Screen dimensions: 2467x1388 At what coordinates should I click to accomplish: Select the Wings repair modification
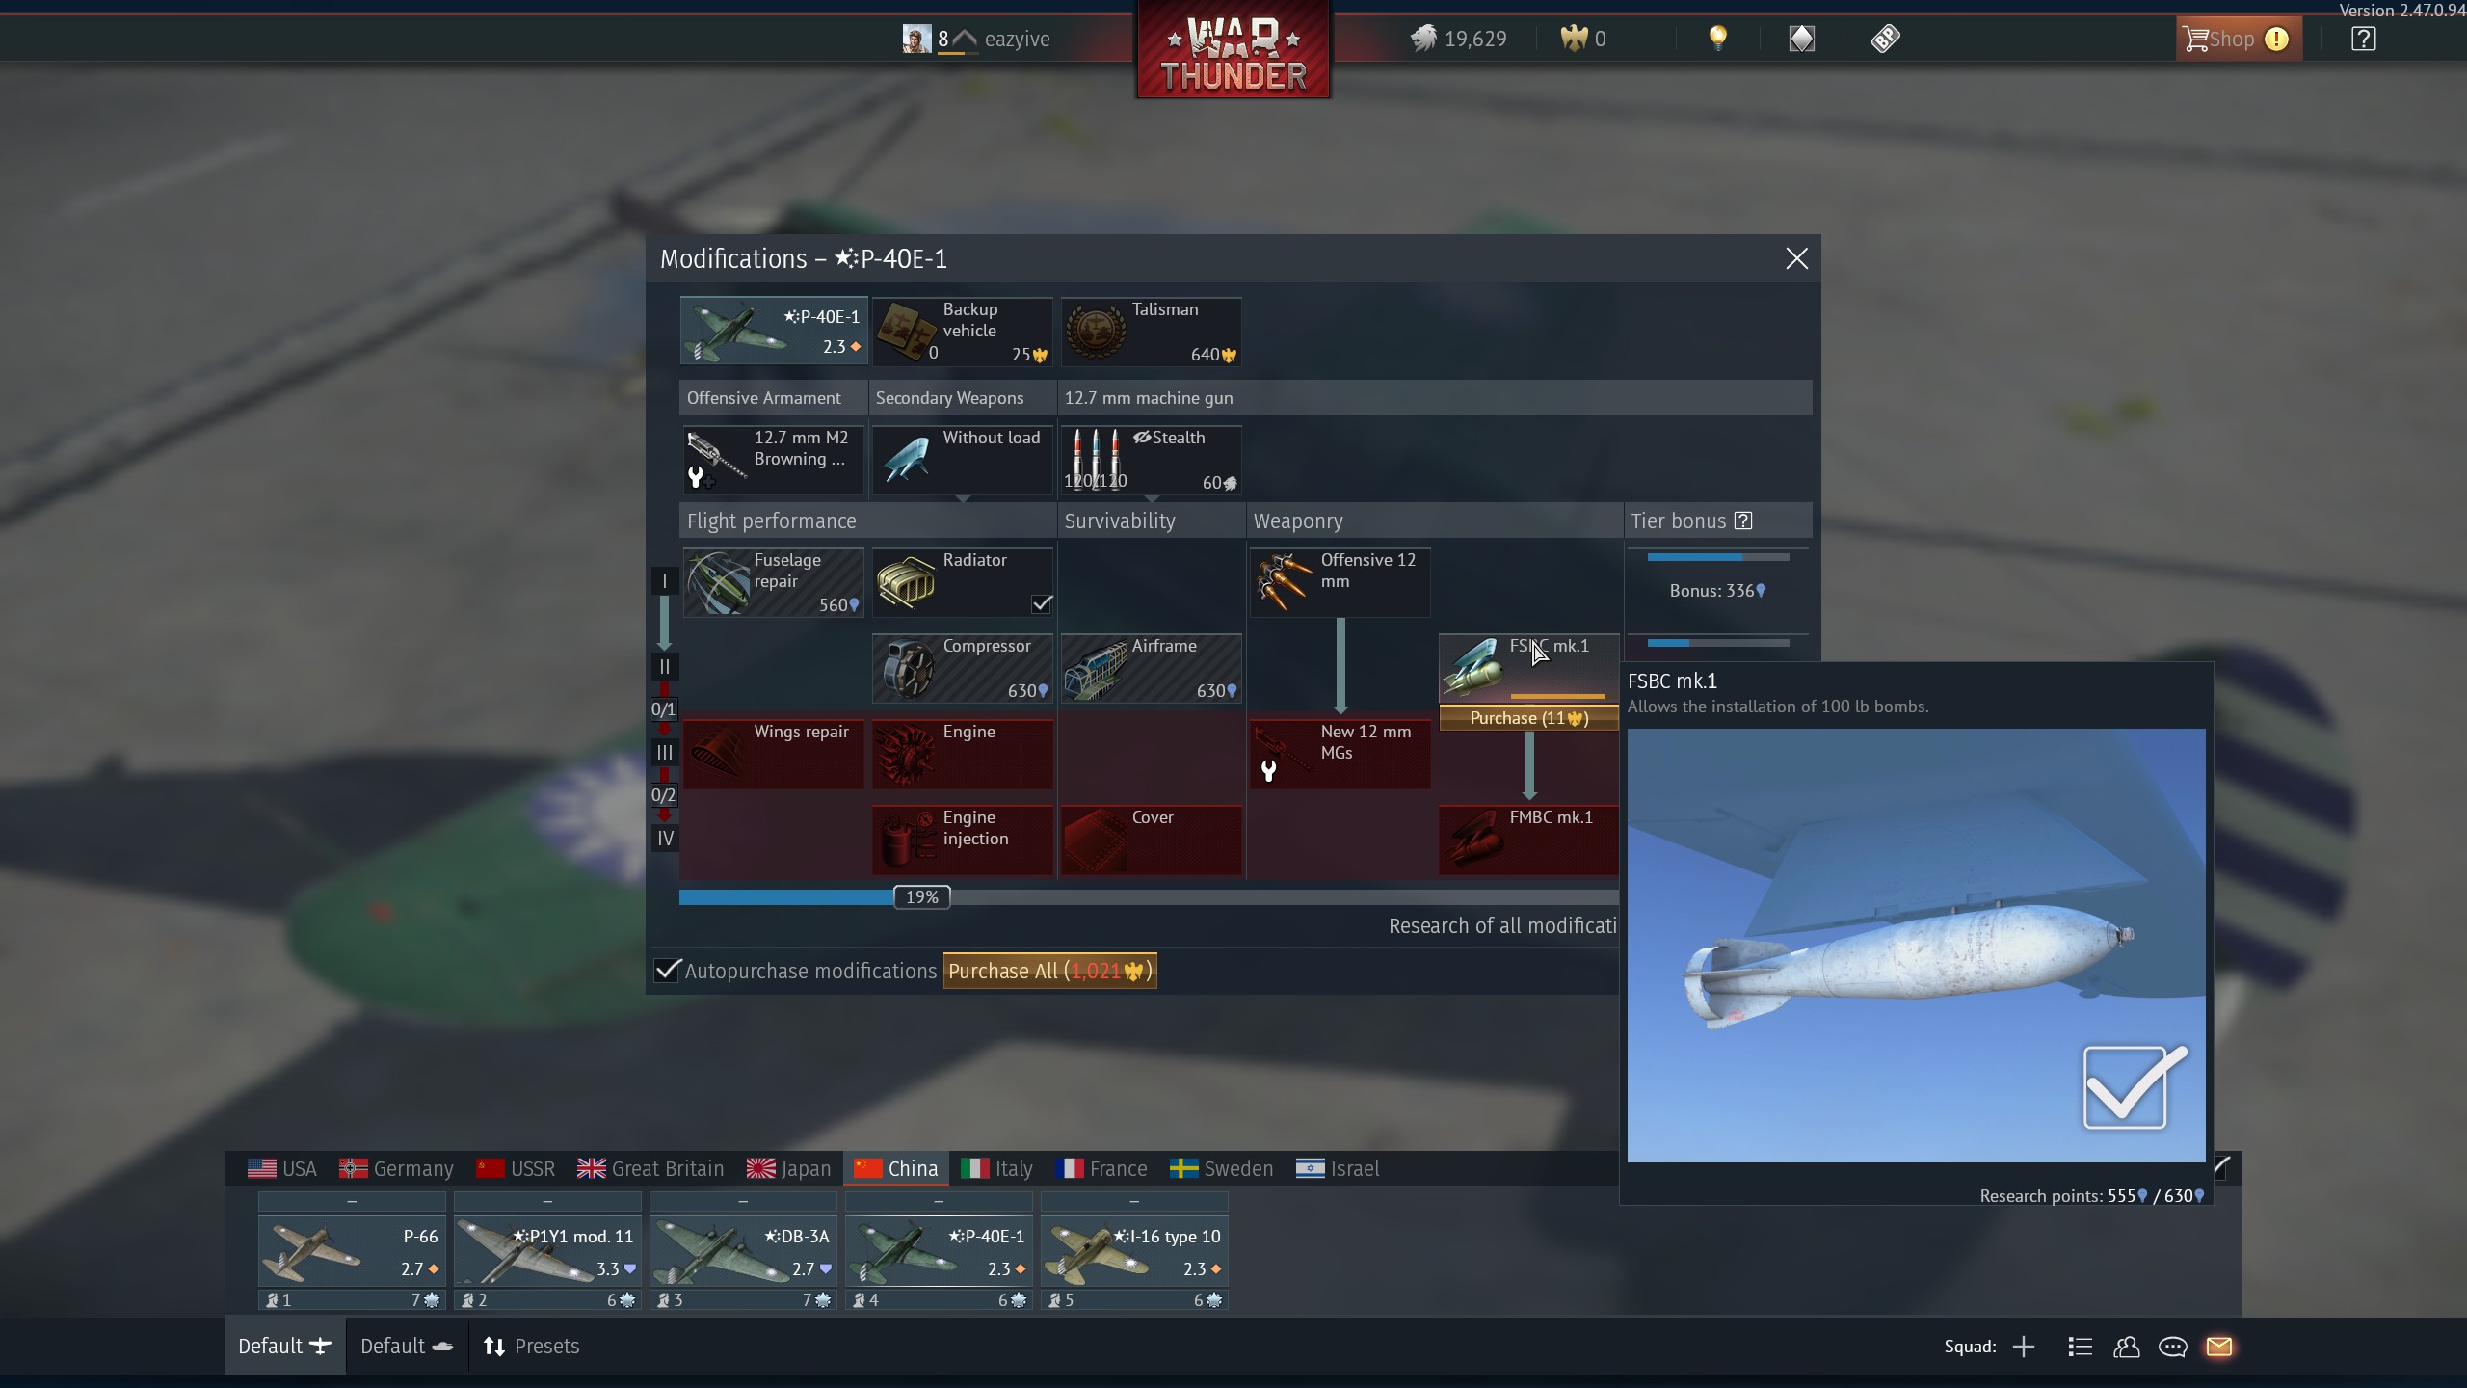tap(774, 754)
